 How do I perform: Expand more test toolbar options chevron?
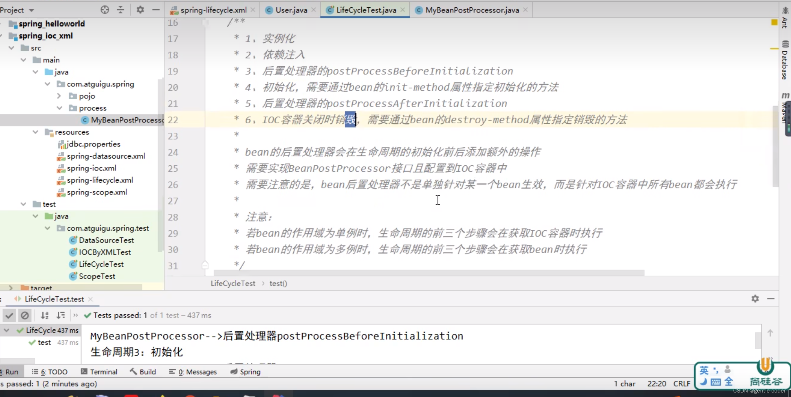click(75, 315)
